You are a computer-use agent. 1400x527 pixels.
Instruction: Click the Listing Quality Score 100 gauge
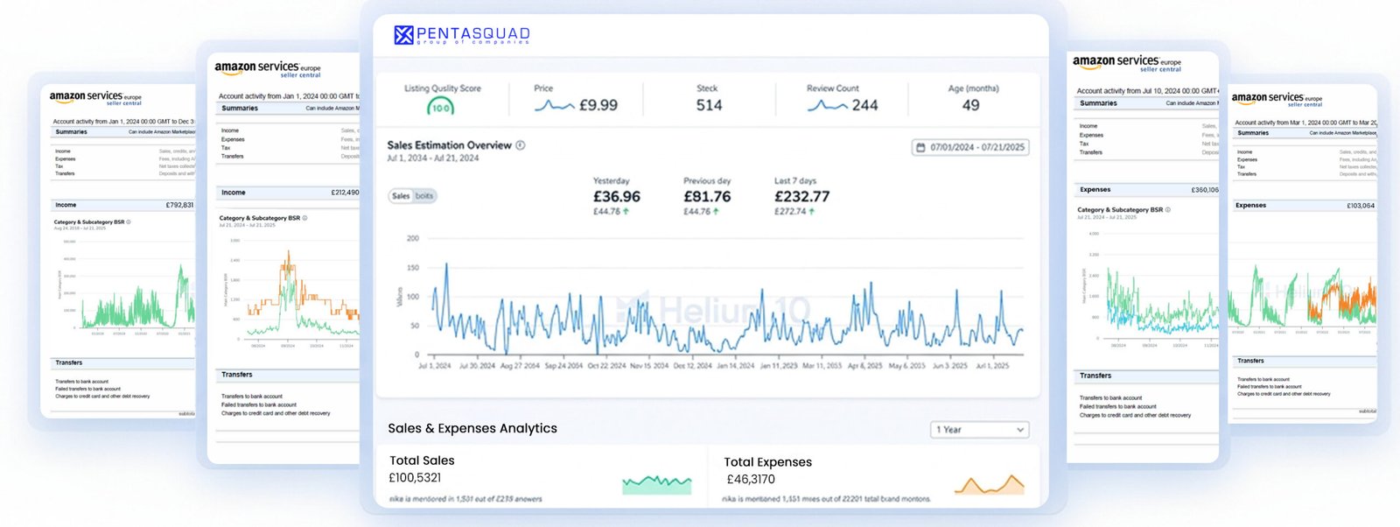440,107
